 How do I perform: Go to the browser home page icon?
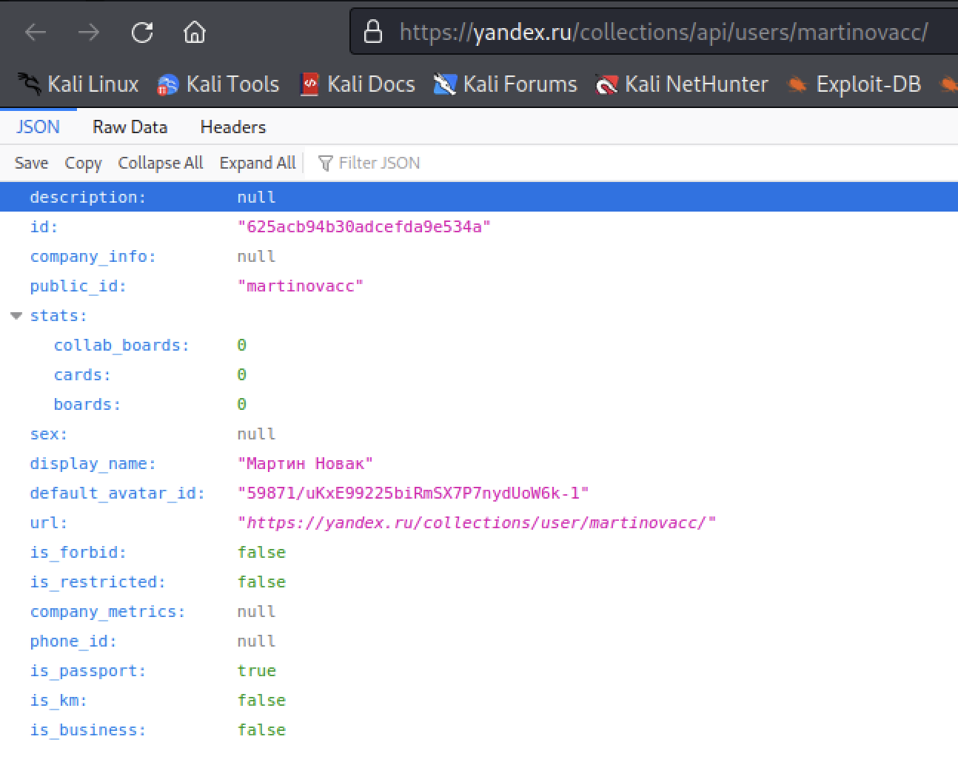click(195, 33)
